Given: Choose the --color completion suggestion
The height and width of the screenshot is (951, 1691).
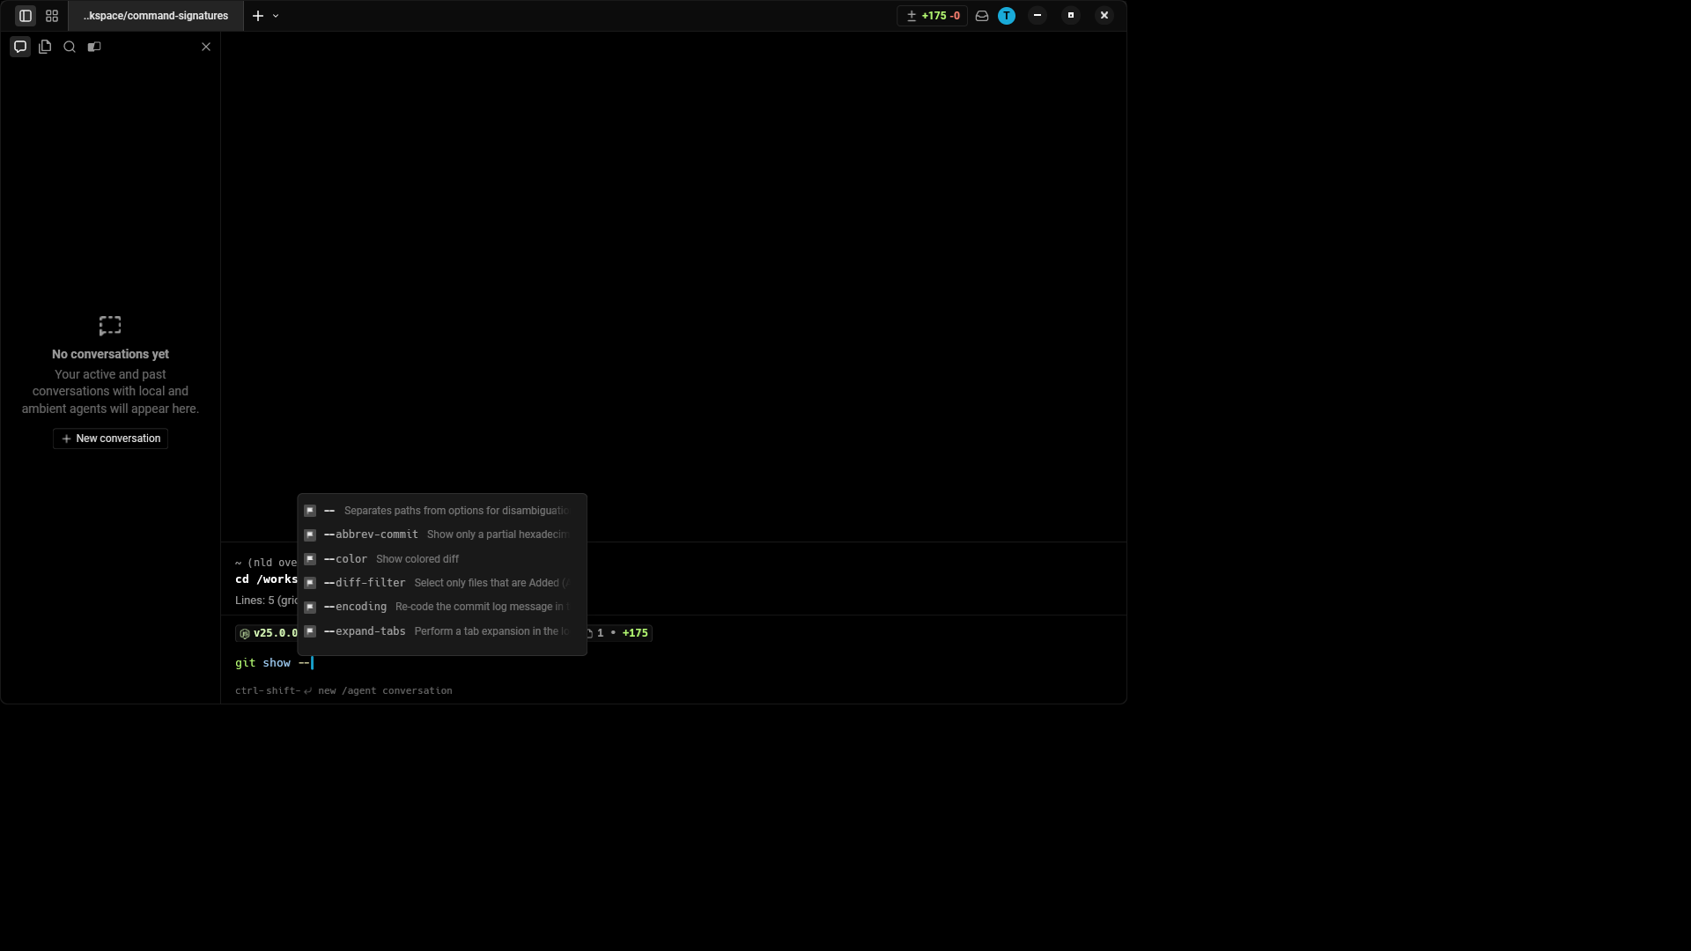Looking at the screenshot, I should pyautogui.click(x=442, y=559).
